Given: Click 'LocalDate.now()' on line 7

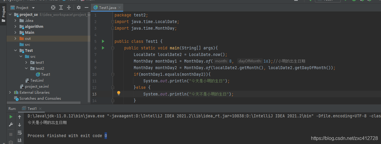Looking at the screenshot, I should [x=207, y=54].
